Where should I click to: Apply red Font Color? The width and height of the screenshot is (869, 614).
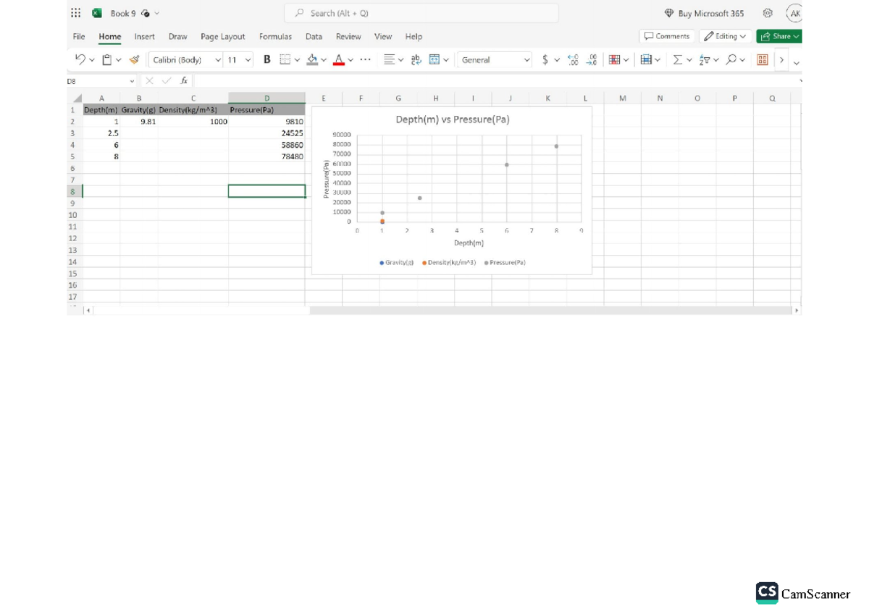click(337, 59)
